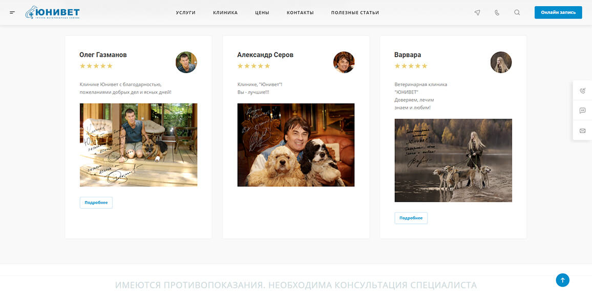
Task: Select text 'Доверяем, лечим'
Action: tap(414, 100)
